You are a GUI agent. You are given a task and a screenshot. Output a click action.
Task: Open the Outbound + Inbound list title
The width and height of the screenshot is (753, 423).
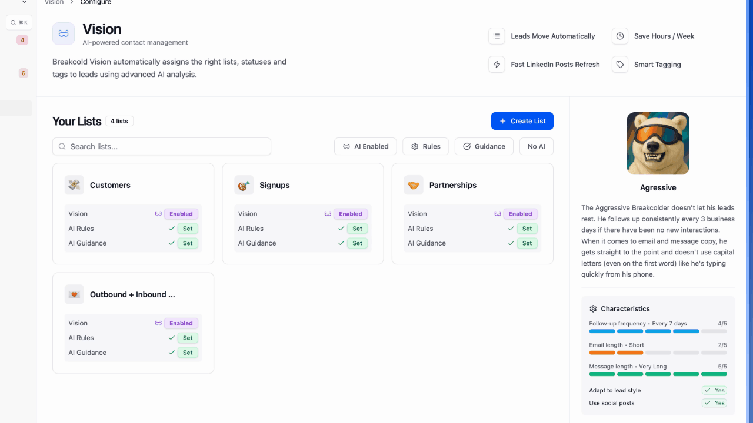132,294
